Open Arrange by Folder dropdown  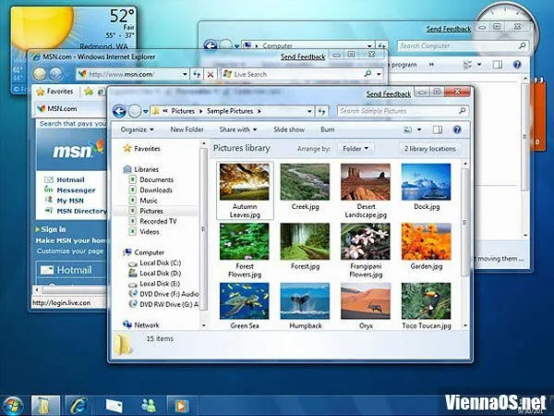[355, 148]
